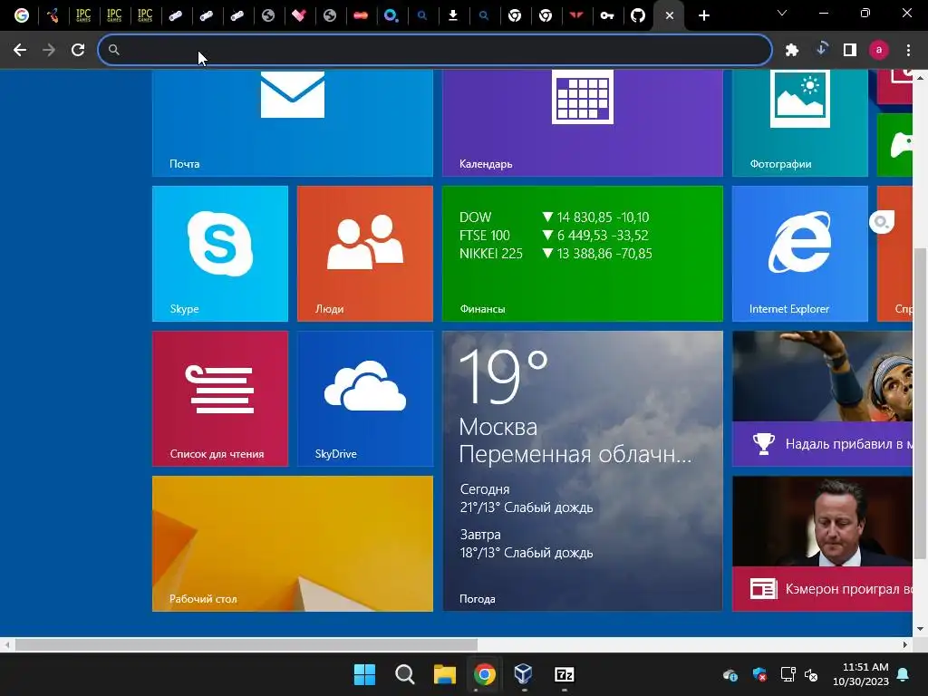
Task: Close the active tab
Action: (670, 15)
